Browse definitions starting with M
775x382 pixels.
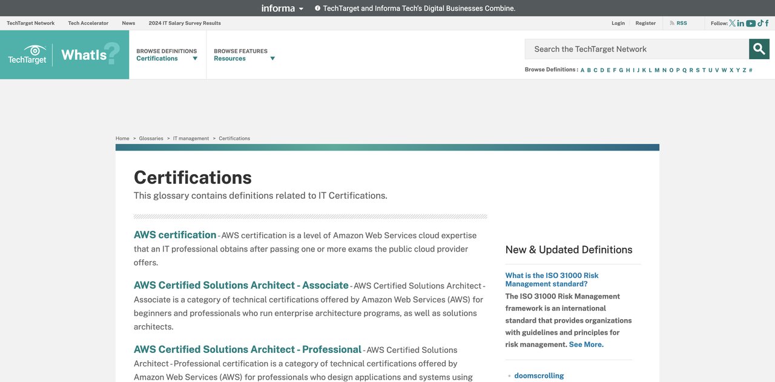click(657, 70)
